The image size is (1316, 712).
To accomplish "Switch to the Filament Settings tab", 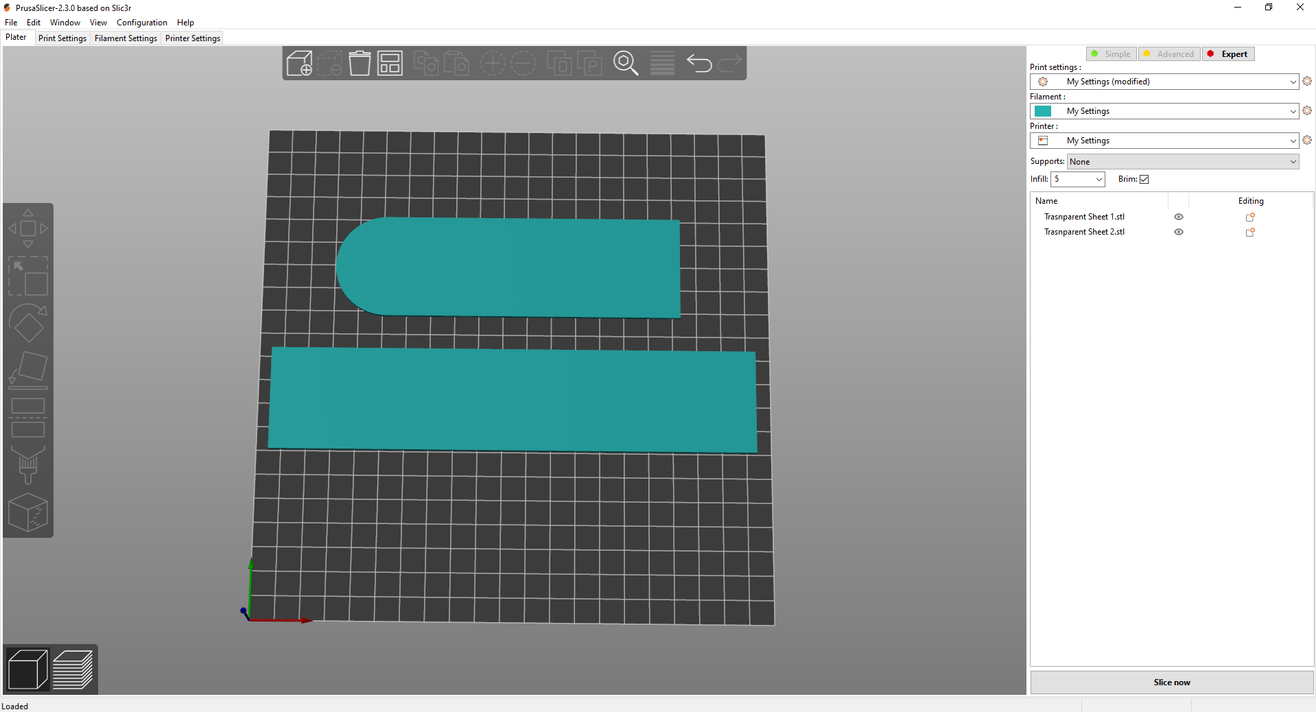I will click(x=126, y=38).
